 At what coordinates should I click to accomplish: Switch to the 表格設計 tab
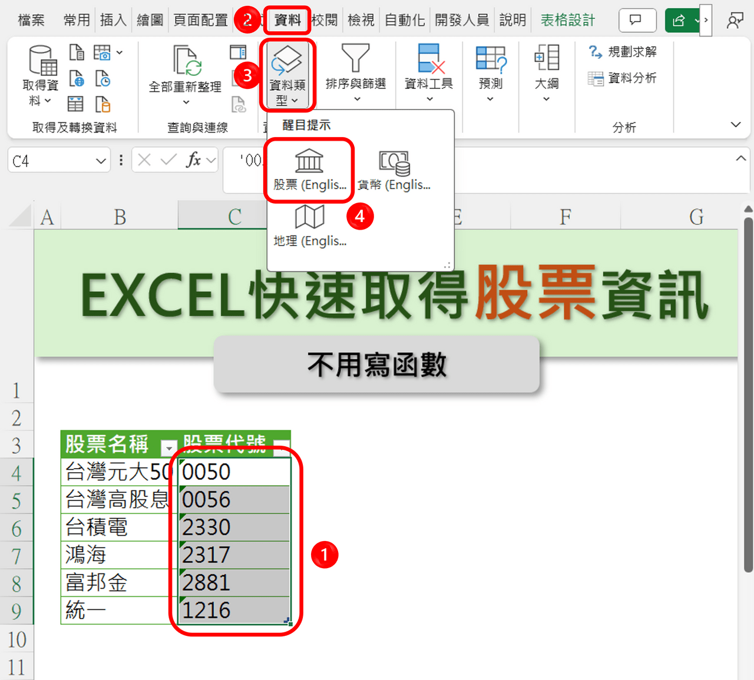point(568,21)
